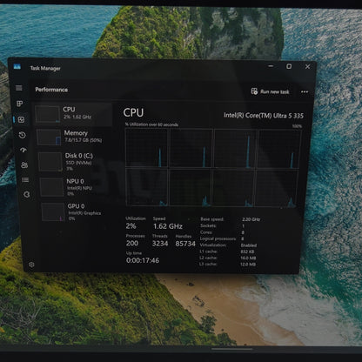This screenshot has height=362, width=362.
Task: Click the Virtualization Enabled value
Action: (x=249, y=245)
